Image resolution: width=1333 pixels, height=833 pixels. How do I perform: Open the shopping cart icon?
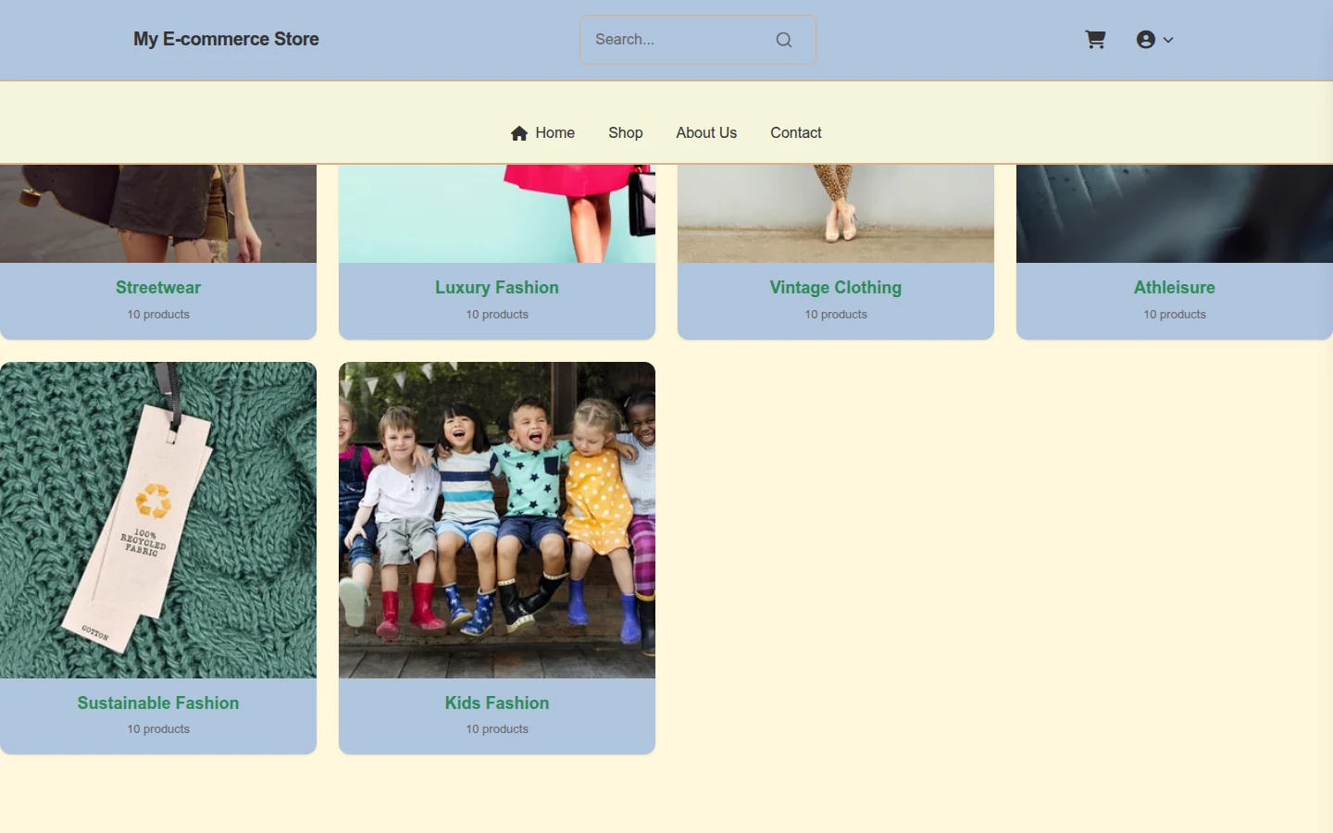pyautogui.click(x=1095, y=40)
